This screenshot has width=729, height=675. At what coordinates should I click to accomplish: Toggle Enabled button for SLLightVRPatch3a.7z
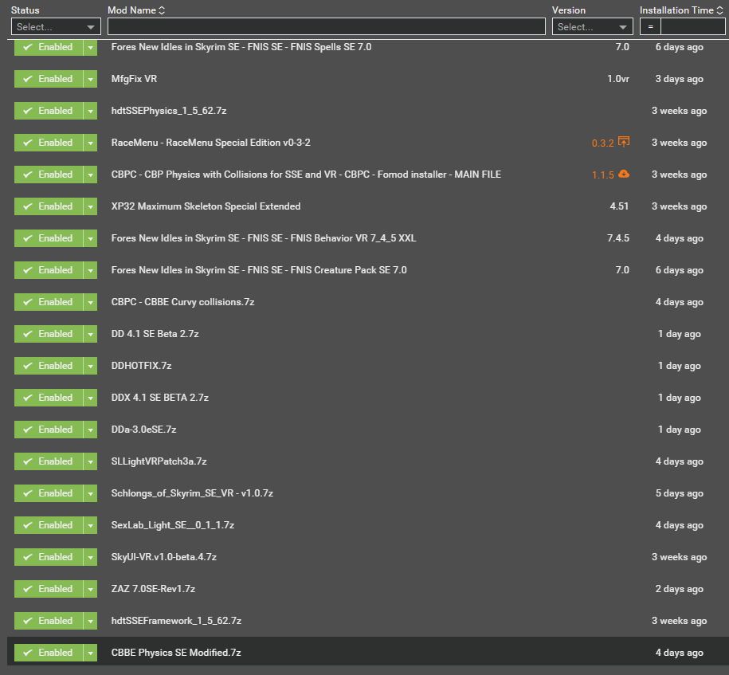click(49, 461)
